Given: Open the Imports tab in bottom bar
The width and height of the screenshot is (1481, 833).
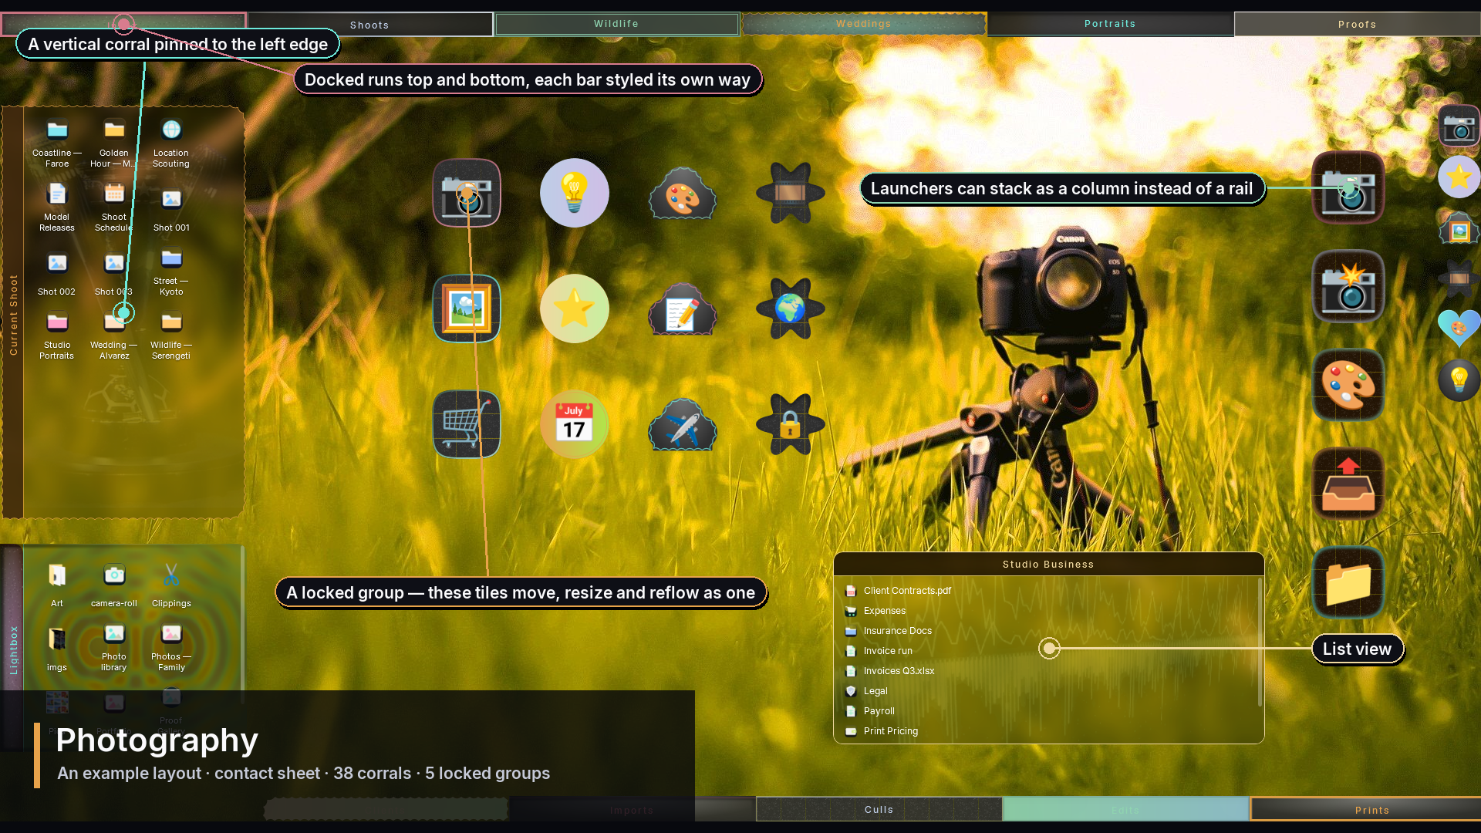Looking at the screenshot, I should 633,810.
